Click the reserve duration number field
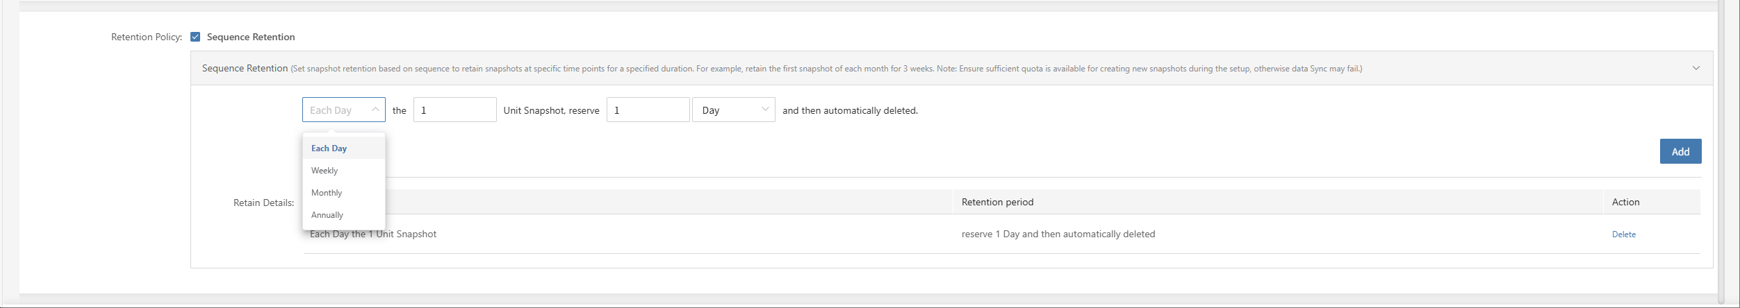 click(648, 110)
